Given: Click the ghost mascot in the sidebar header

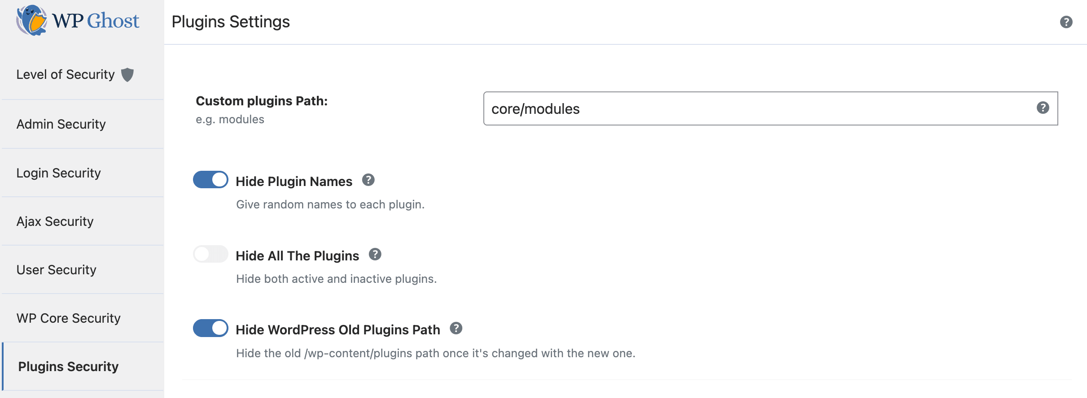Looking at the screenshot, I should 31,20.
